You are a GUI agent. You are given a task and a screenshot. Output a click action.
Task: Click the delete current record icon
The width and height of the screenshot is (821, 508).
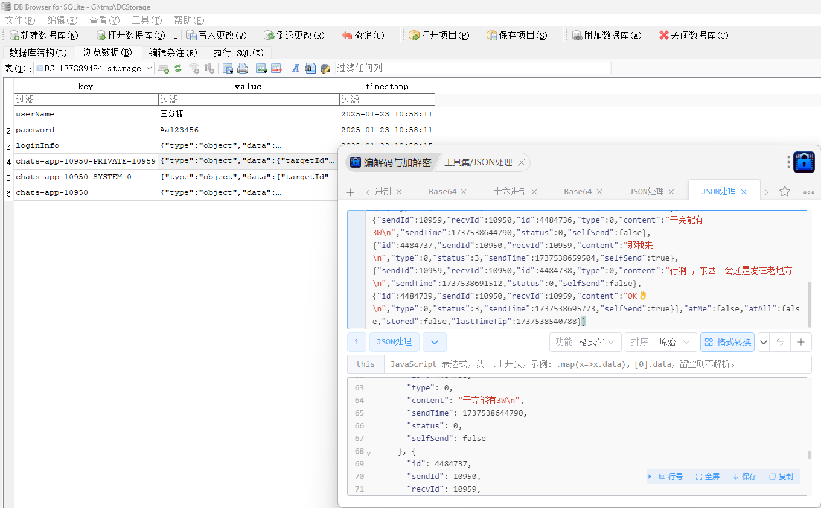(x=276, y=68)
